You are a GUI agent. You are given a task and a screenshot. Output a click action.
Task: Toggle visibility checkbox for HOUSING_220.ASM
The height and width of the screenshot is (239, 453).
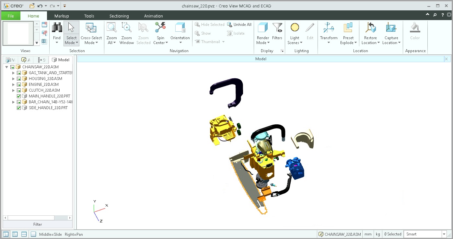pyautogui.click(x=19, y=79)
